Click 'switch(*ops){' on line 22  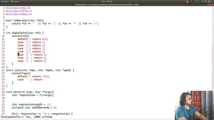click(21, 73)
